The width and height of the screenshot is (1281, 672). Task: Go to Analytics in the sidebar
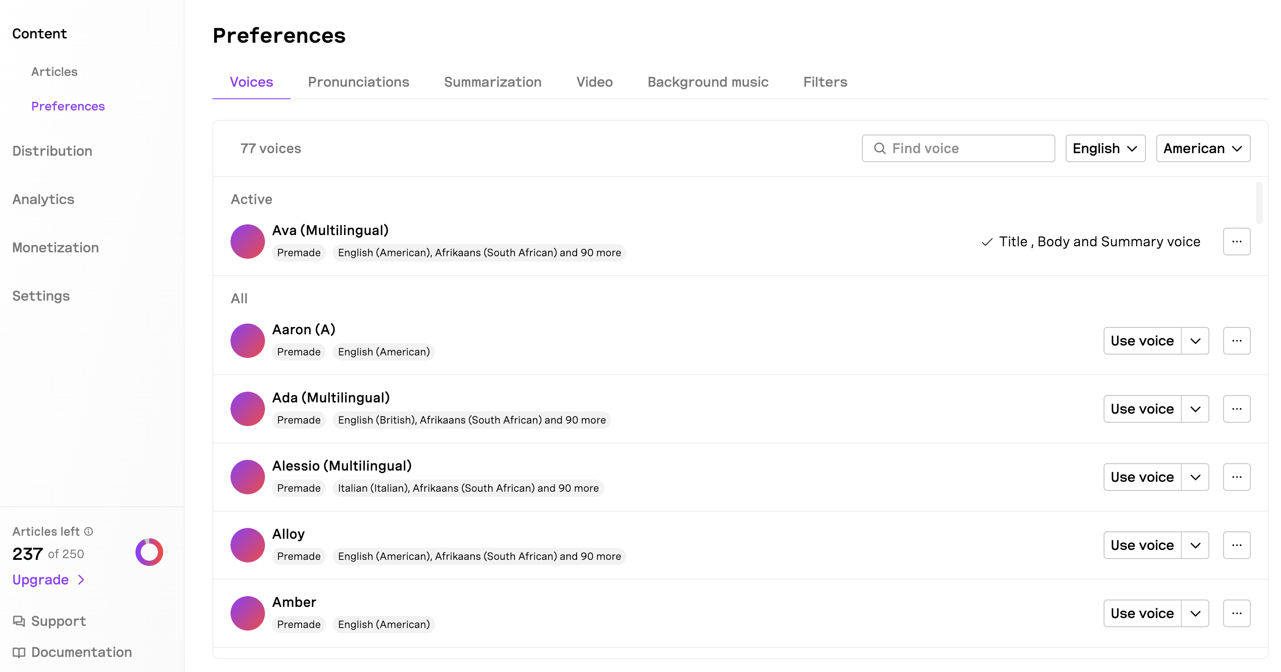pyautogui.click(x=43, y=199)
